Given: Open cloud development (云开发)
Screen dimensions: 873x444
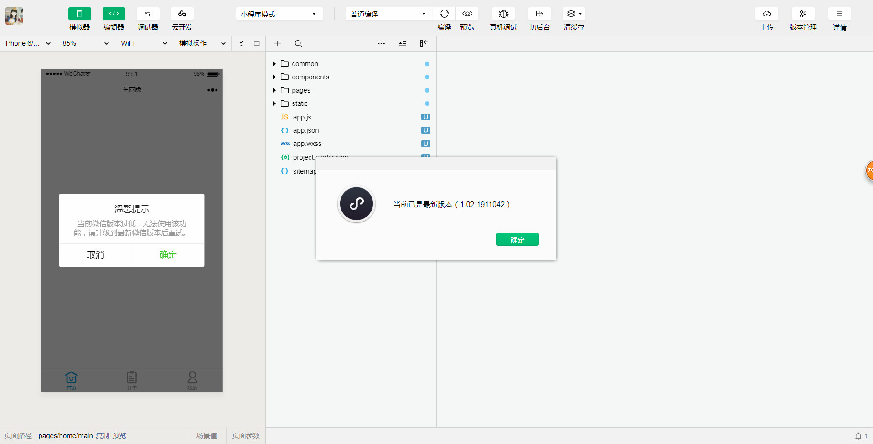Looking at the screenshot, I should (x=182, y=14).
